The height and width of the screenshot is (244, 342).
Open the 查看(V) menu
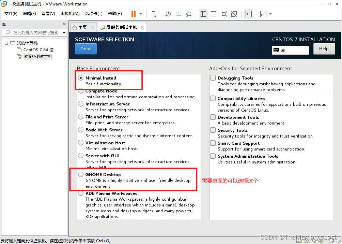[48, 14]
